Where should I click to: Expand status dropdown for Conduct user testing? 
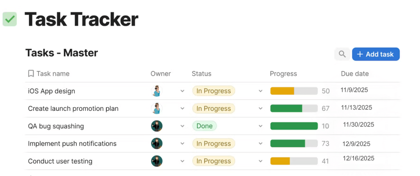pyautogui.click(x=260, y=161)
